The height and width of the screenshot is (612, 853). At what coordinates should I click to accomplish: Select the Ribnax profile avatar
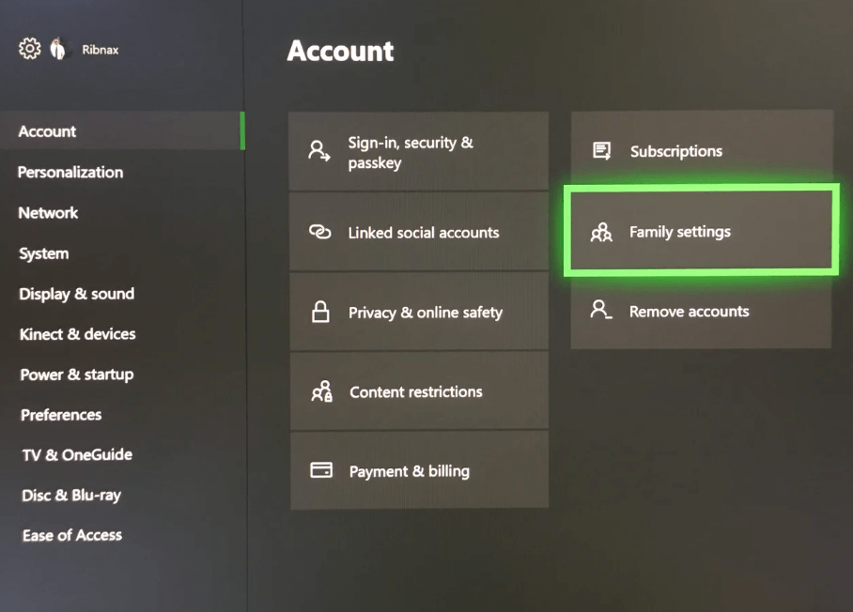point(58,49)
